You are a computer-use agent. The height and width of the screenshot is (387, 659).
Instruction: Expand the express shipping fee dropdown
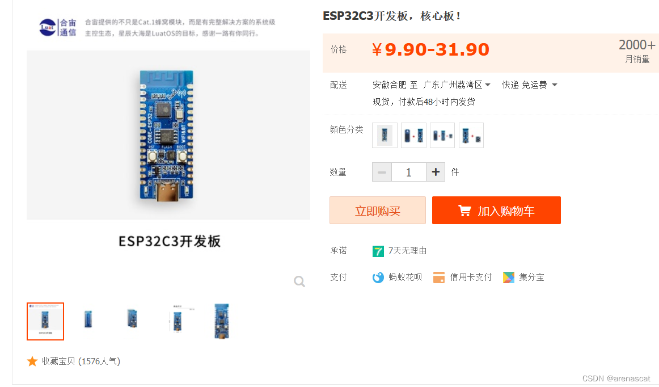(x=554, y=85)
